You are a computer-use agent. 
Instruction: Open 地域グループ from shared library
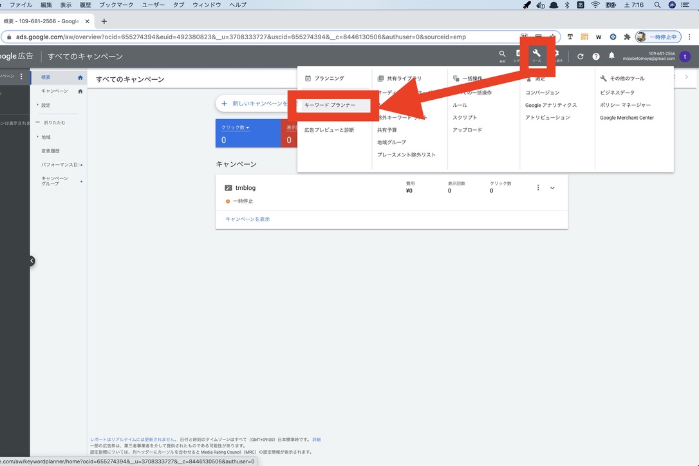pyautogui.click(x=391, y=142)
